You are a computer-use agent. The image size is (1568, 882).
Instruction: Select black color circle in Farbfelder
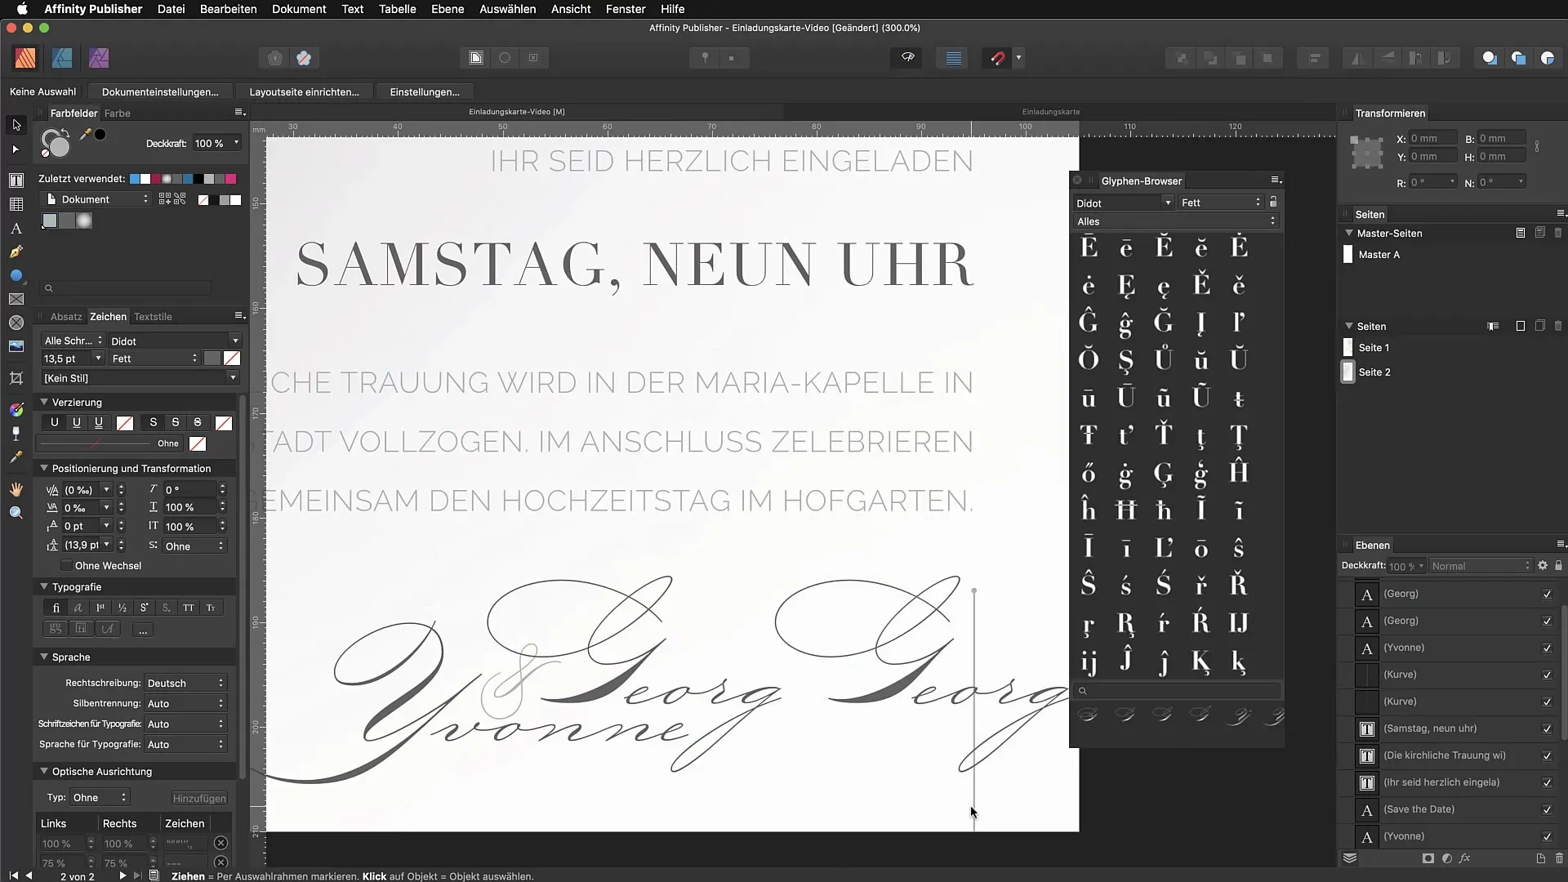pyautogui.click(x=100, y=135)
